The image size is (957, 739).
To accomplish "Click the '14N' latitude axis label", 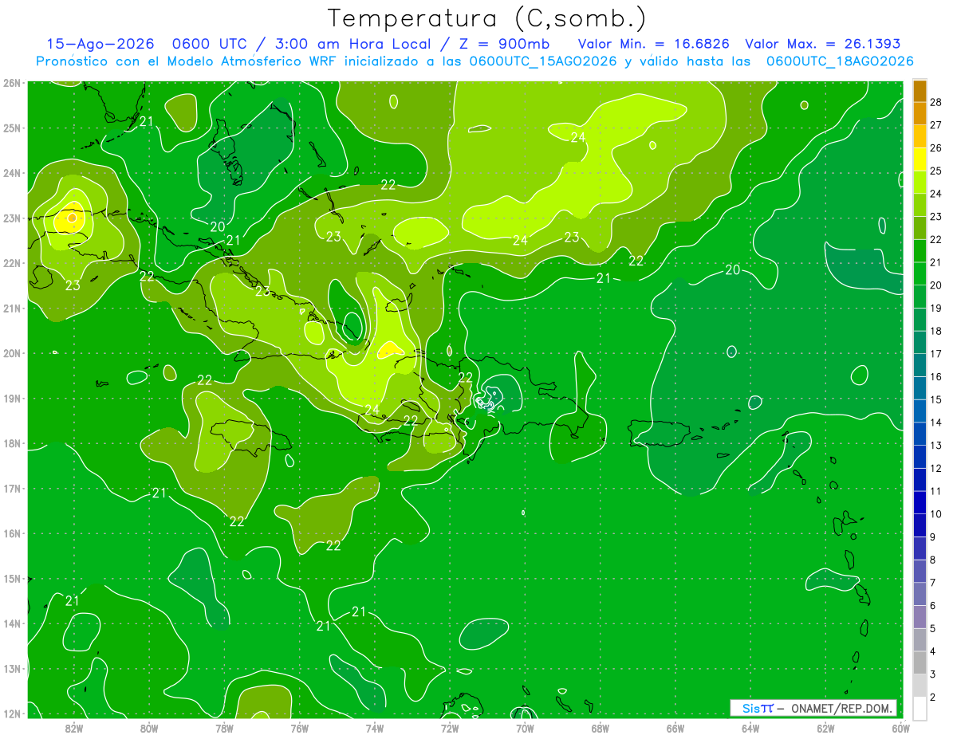I will click(11, 623).
